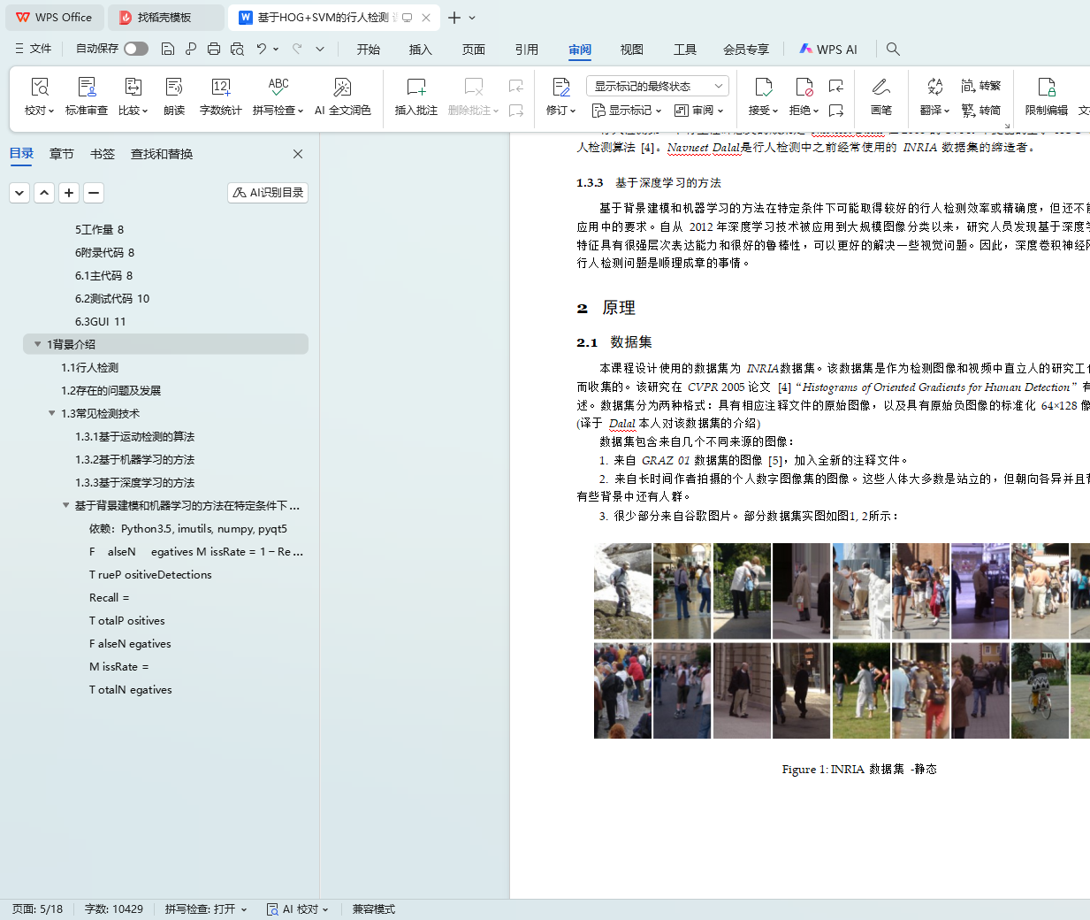This screenshot has height=920, width=1090.
Task: Switch to the 视图 ribbon tab
Action: pos(631,50)
